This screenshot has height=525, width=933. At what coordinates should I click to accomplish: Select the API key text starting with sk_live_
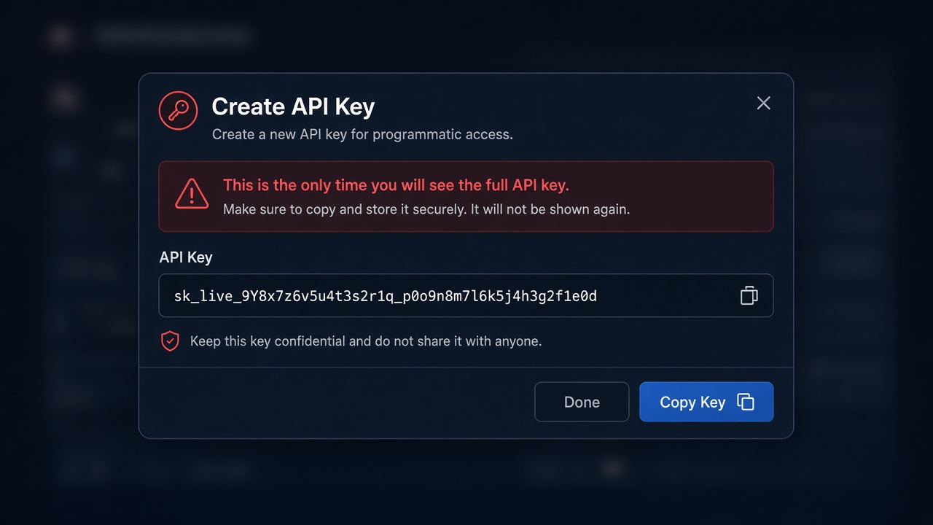click(385, 296)
